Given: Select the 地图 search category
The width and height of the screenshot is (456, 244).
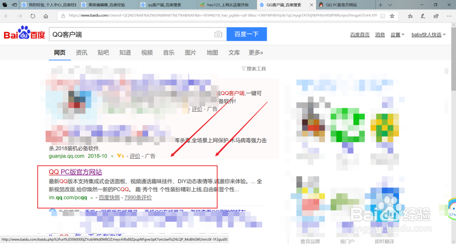Looking at the screenshot, I should tap(212, 52).
